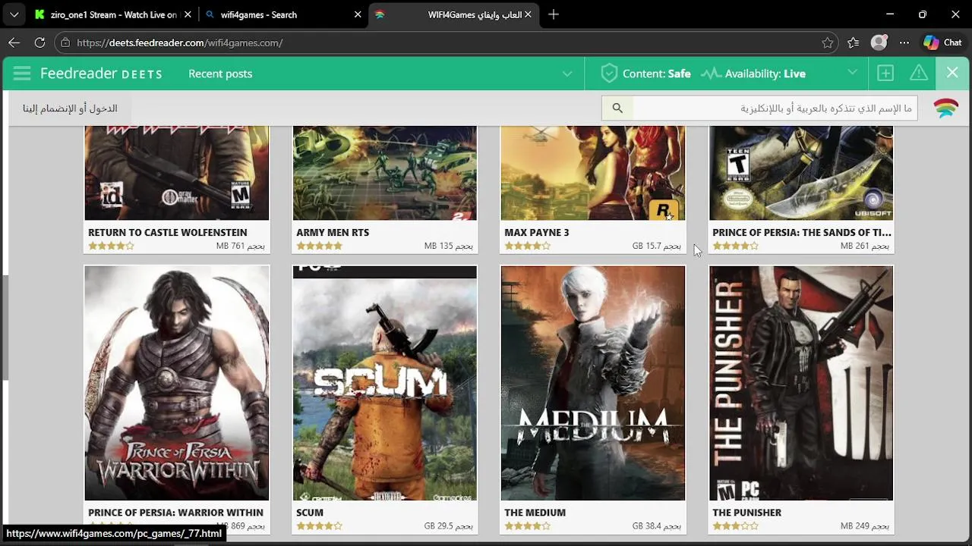Viewport: 972px width, 546px height.
Task: Open the favorites list icon
Action: tap(854, 42)
